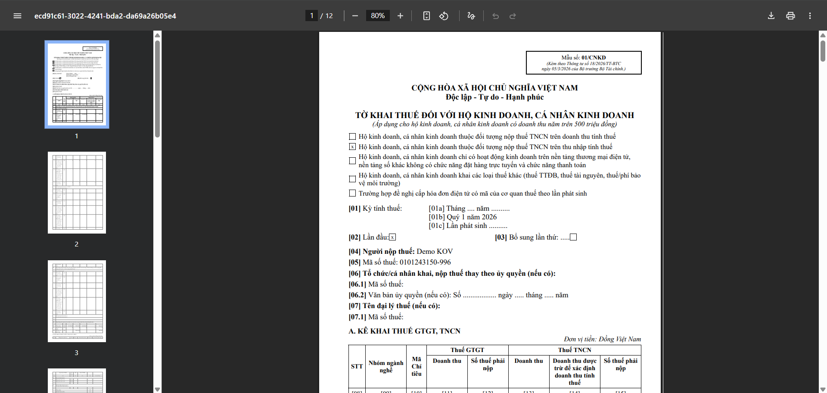Click the document scroll up arrow

point(823,35)
